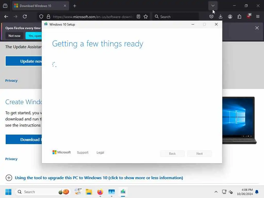Minimize the Windows 10 Setup window

point(193,24)
